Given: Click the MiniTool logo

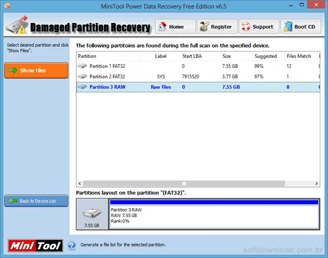Looking at the screenshot, I should [35, 246].
